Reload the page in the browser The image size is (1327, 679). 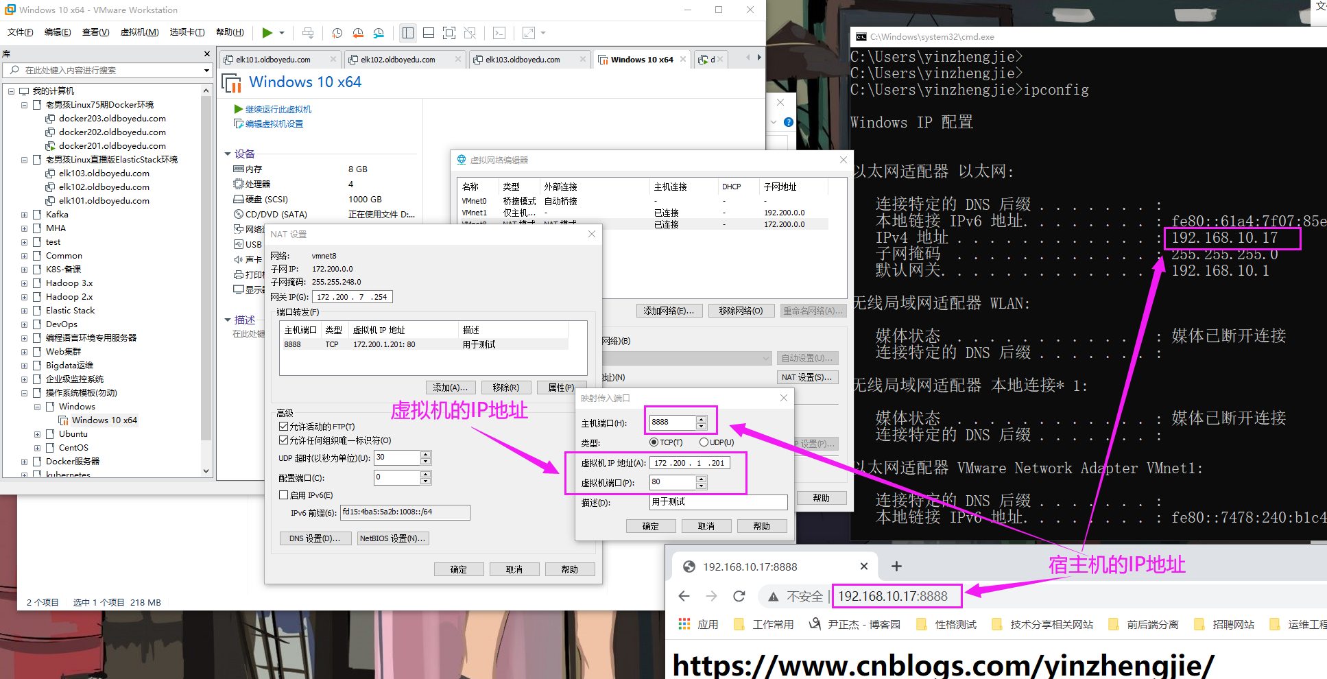tap(739, 596)
